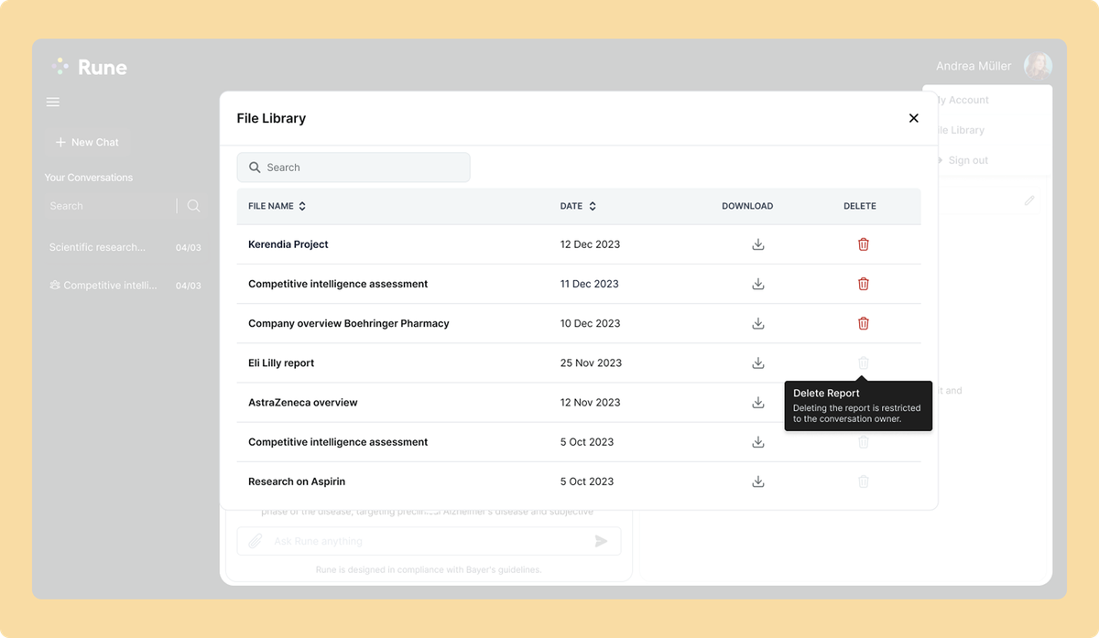The height and width of the screenshot is (638, 1099).
Task: Click the Ask Rune anything input
Action: [x=429, y=541]
